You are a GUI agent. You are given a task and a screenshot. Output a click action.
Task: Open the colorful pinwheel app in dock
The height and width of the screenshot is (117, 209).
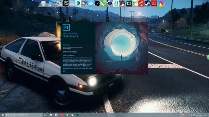(x=160, y=4)
